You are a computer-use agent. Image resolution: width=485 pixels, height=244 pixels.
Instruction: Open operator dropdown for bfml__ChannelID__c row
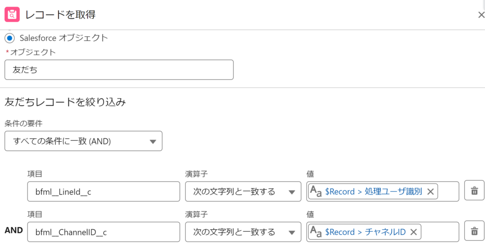pyautogui.click(x=243, y=232)
